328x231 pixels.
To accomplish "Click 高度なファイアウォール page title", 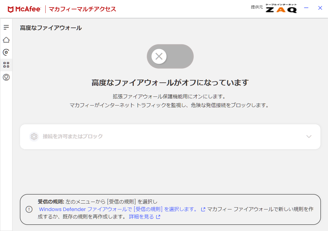I will [51, 28].
